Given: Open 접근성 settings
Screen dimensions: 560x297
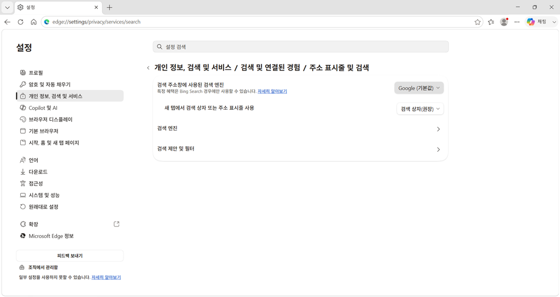Looking at the screenshot, I should [x=70, y=183].
